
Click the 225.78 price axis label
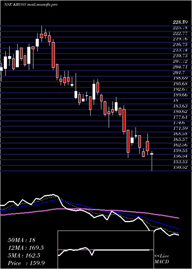click(x=180, y=28)
